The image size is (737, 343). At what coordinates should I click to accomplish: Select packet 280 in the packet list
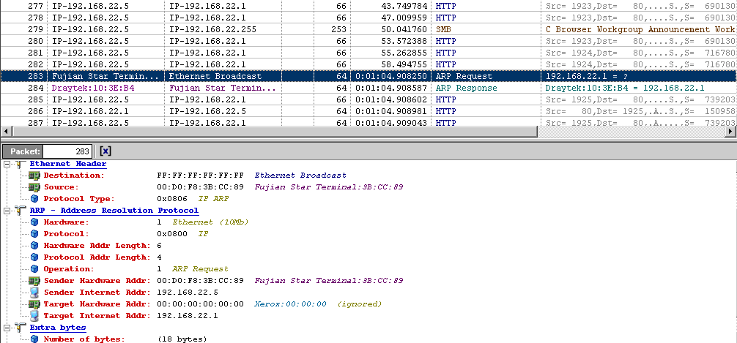coord(368,41)
